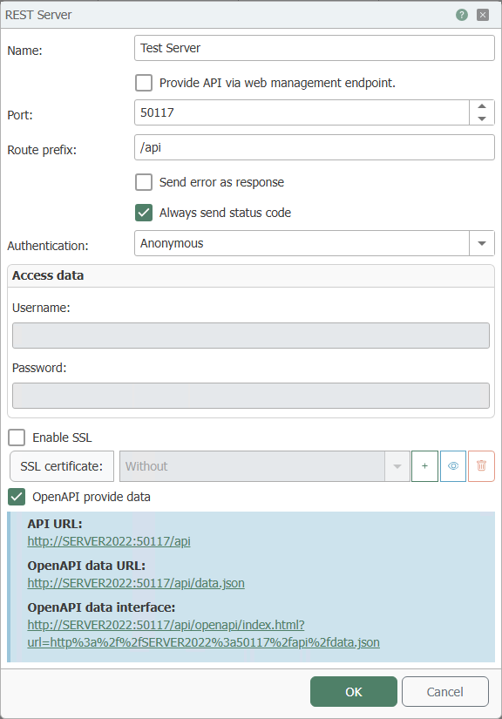Focus the Route prefix input field
502x719 pixels.
pos(315,147)
